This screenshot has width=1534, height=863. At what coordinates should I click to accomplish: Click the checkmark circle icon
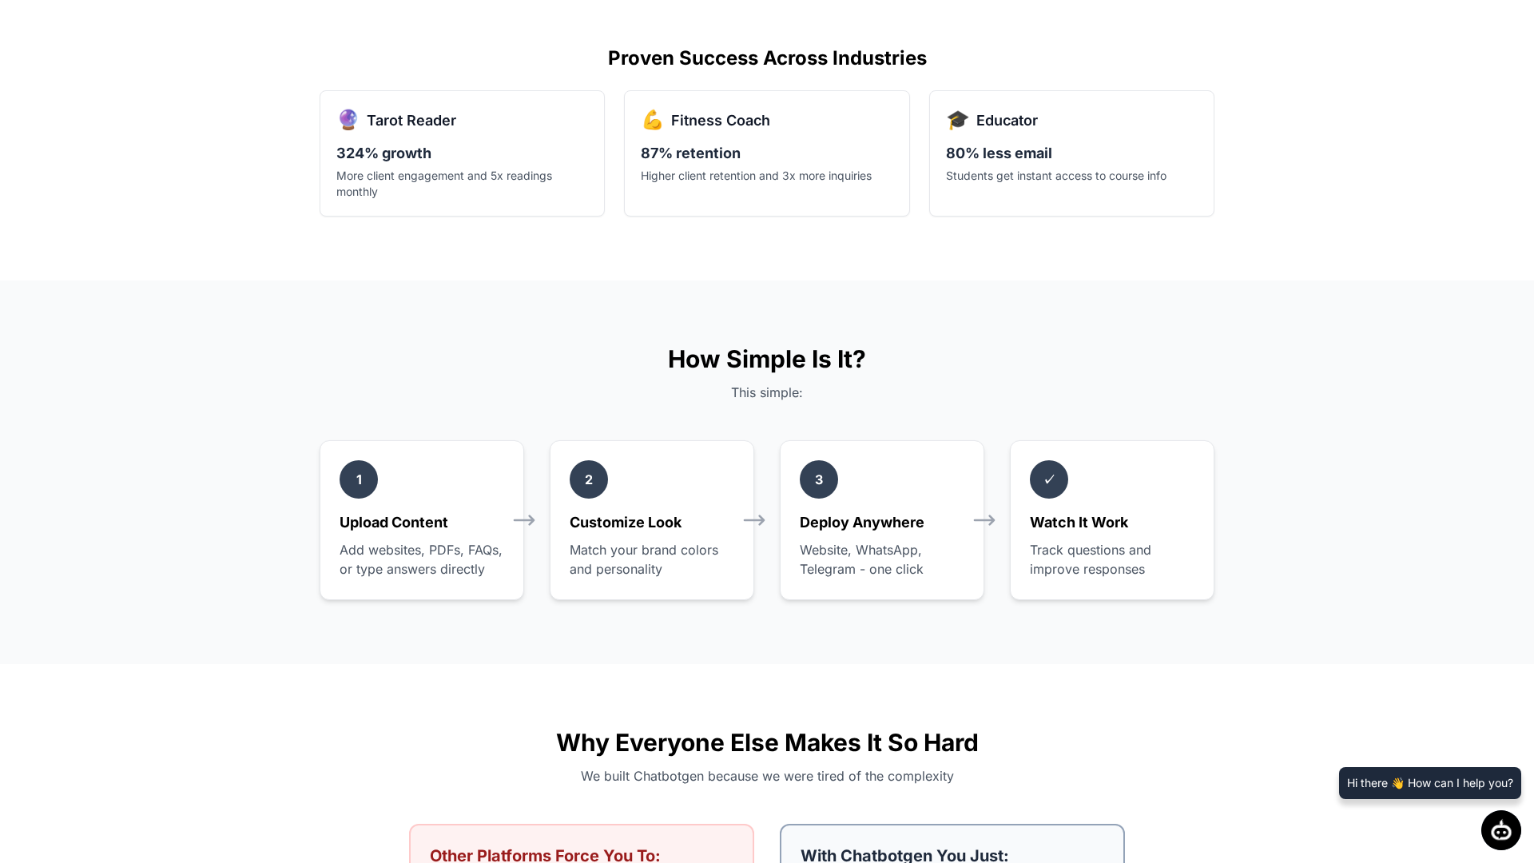point(1049,479)
